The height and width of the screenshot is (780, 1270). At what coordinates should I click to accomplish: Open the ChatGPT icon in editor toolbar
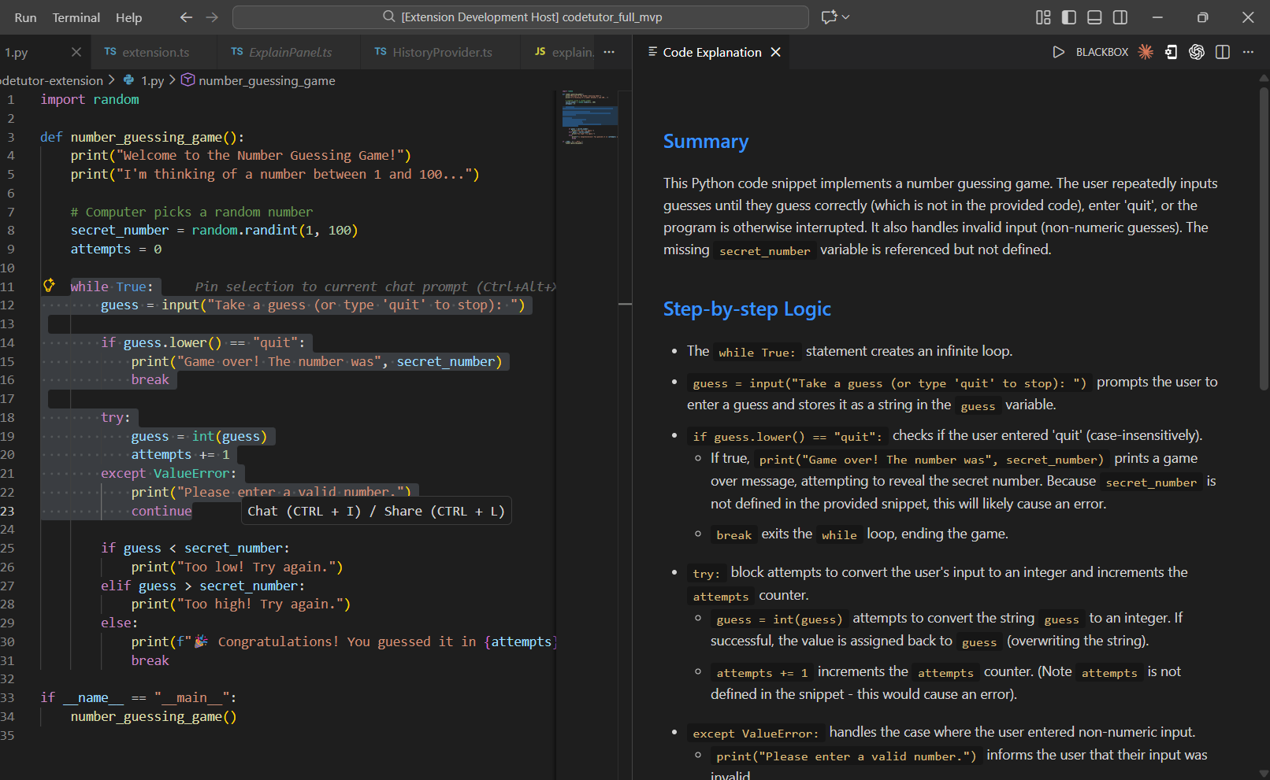[x=1197, y=52]
